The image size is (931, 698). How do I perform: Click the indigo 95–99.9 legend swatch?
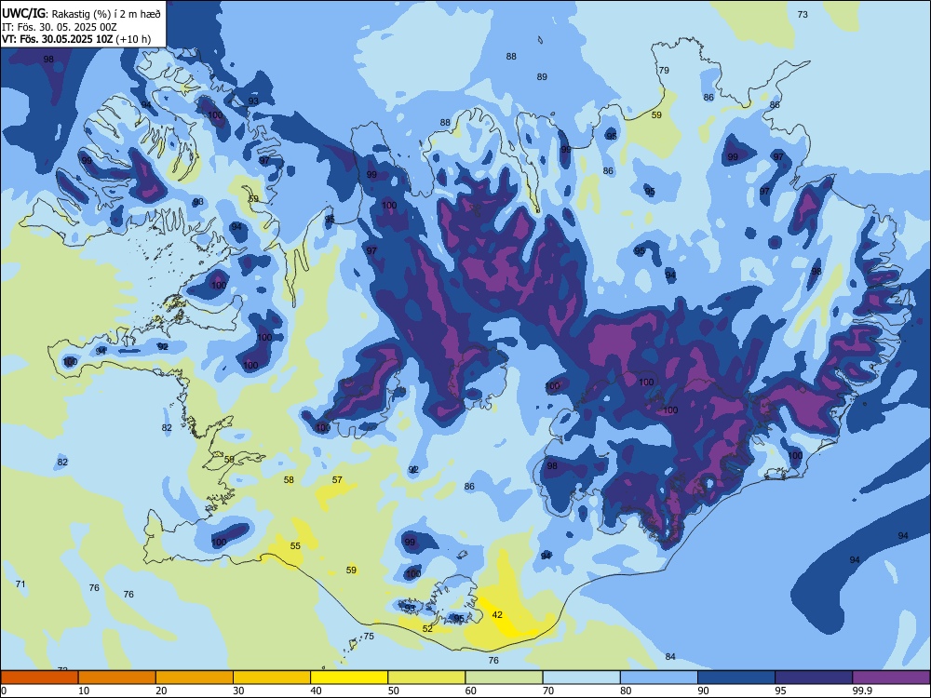click(x=814, y=678)
